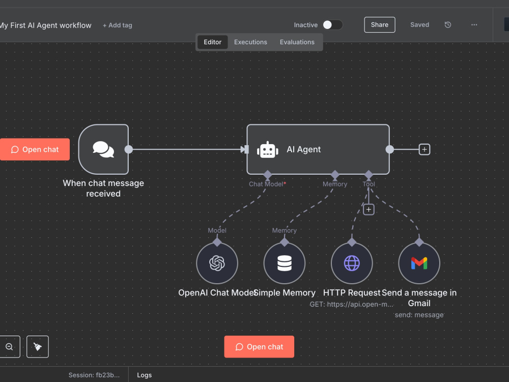Screen dimensions: 509x382
Task: Open the Gmail send message node
Action: (x=419, y=263)
